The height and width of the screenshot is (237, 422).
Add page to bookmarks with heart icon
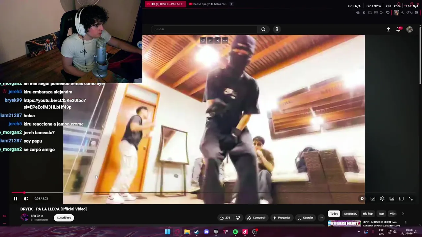tap(388, 13)
